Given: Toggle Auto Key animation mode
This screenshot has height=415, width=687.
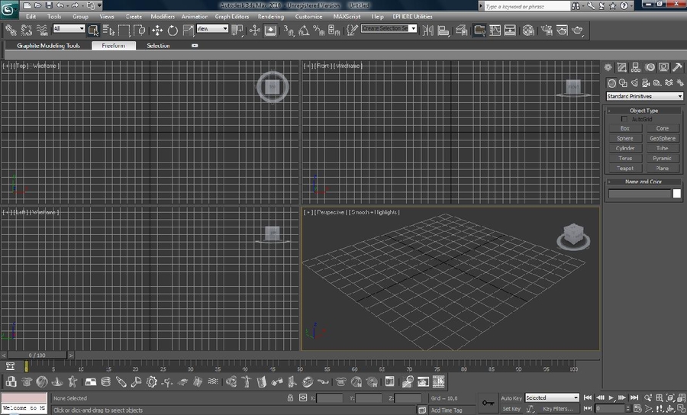Looking at the screenshot, I should 511,397.
